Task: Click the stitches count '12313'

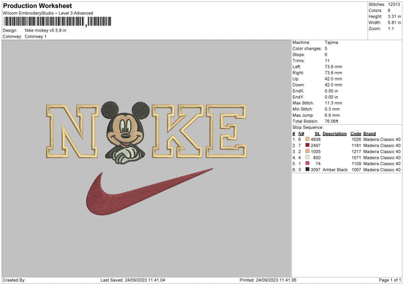Action: click(394, 5)
